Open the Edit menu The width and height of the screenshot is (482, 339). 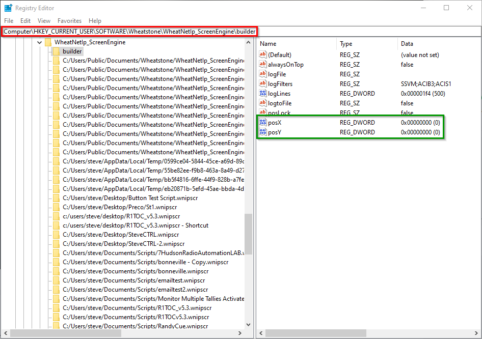point(25,21)
